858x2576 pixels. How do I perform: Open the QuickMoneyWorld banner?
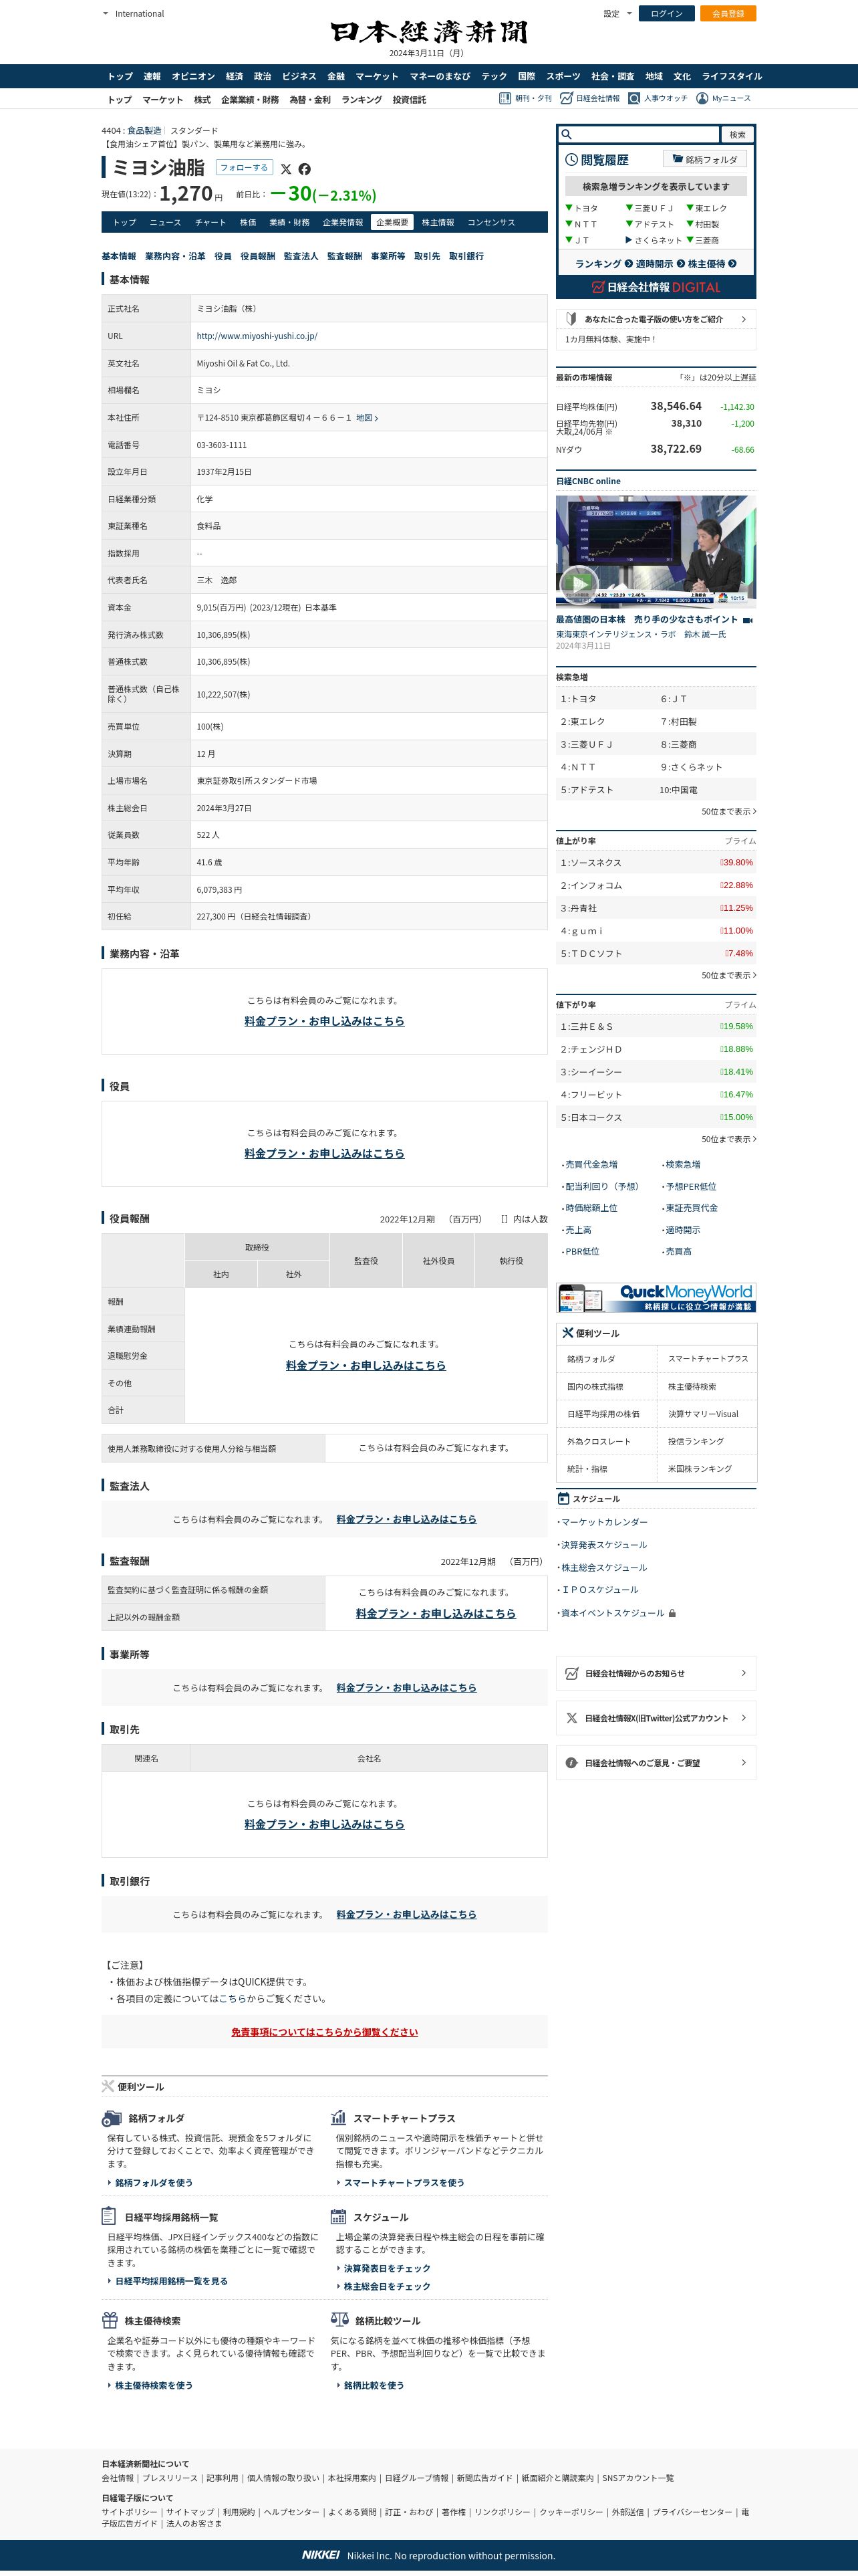pos(656,1297)
